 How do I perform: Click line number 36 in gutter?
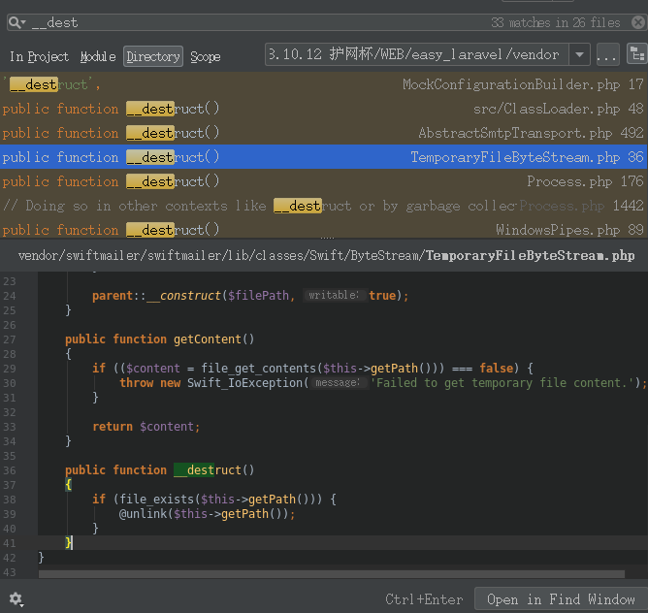[9, 470]
